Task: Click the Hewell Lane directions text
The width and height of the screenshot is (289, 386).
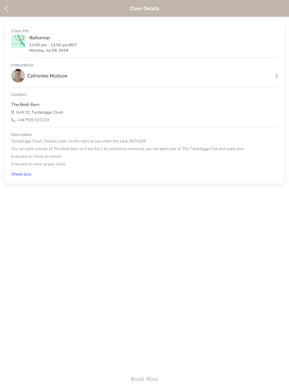Action: [78, 141]
